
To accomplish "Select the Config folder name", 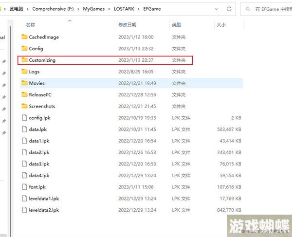I will tap(36, 49).
